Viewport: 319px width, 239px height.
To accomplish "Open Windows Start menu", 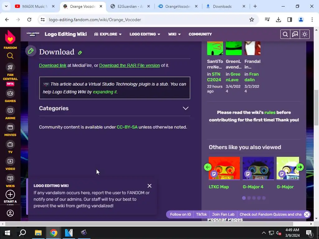I will 7,233.
